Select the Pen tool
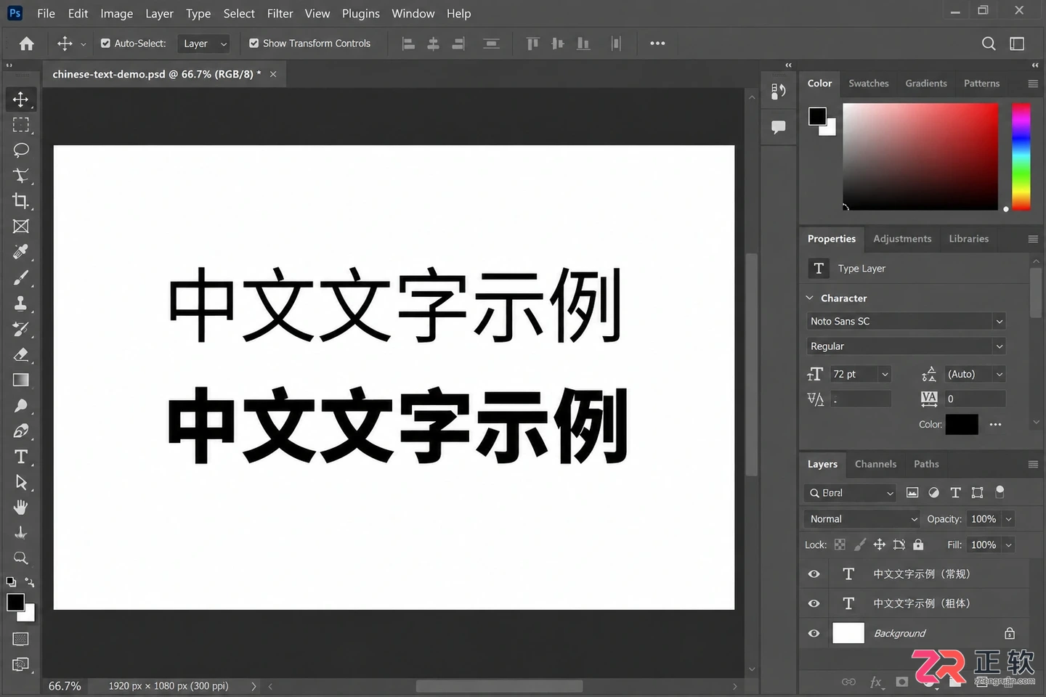 (x=21, y=431)
